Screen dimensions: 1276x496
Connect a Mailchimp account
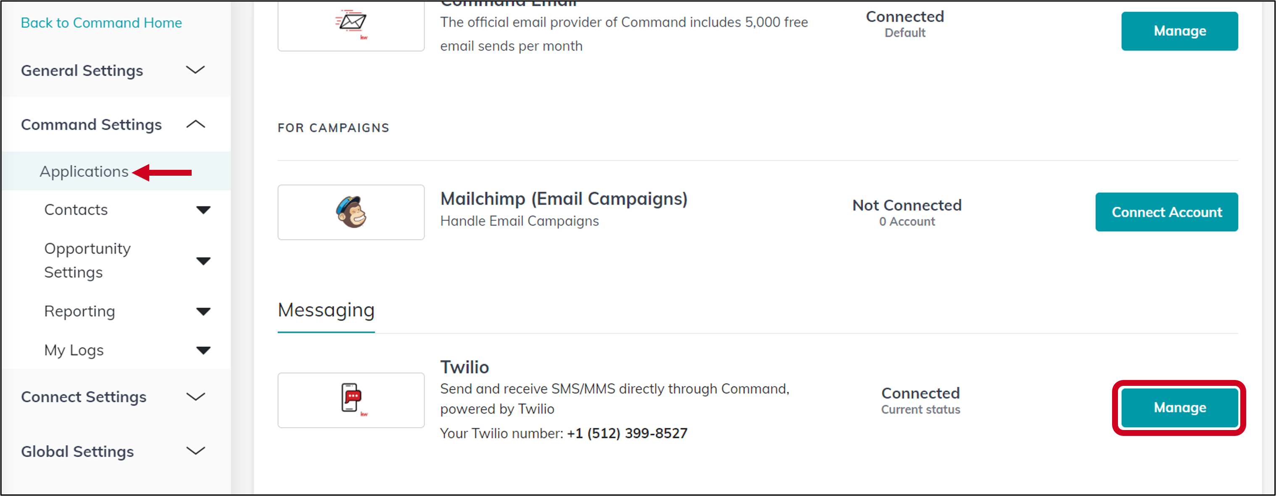click(x=1166, y=212)
